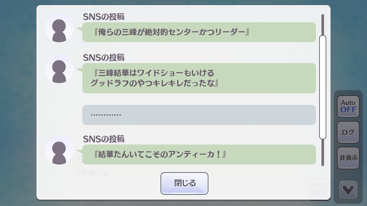The width and height of the screenshot is (367, 206).
Task: Click avatar icon beside the センターかつリーダー post
Action: pos(59,28)
